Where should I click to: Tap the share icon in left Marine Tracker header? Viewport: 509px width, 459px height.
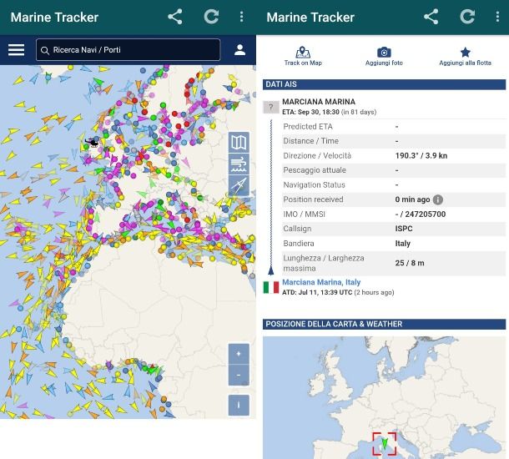[x=175, y=17]
